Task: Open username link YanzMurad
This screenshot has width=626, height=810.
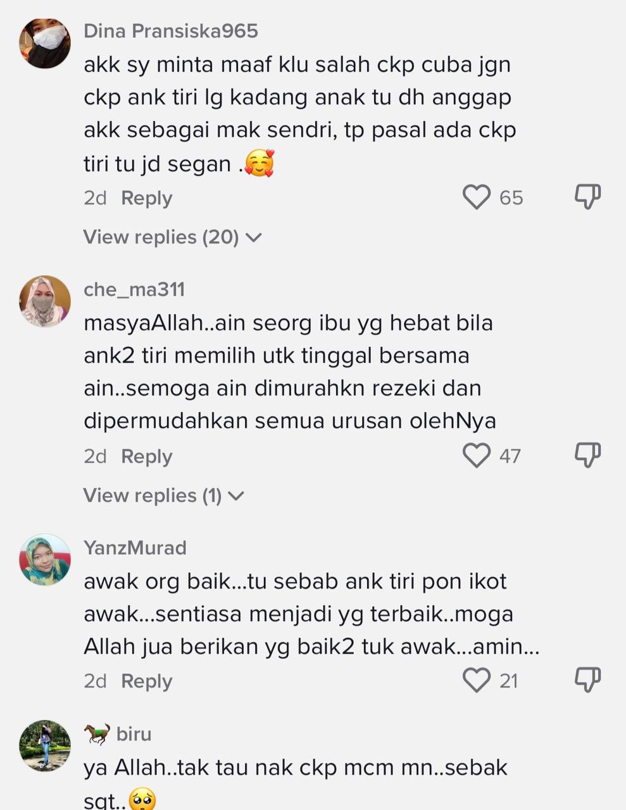Action: click(135, 547)
